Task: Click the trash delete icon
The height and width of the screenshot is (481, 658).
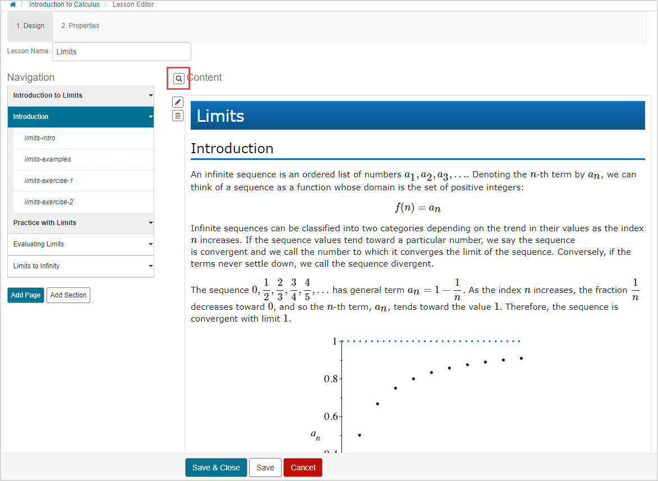Action: (x=178, y=116)
